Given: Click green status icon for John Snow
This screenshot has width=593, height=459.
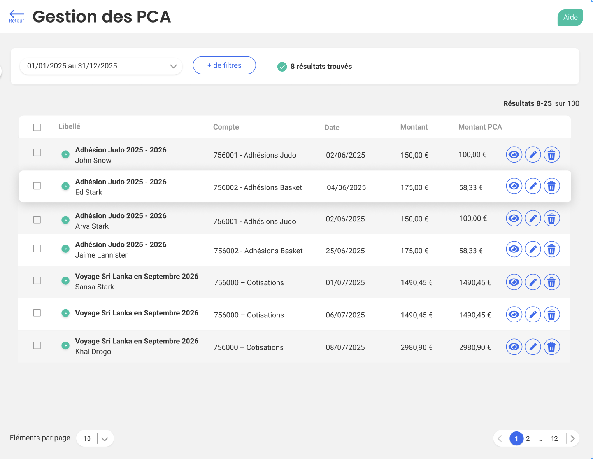Looking at the screenshot, I should tap(66, 154).
